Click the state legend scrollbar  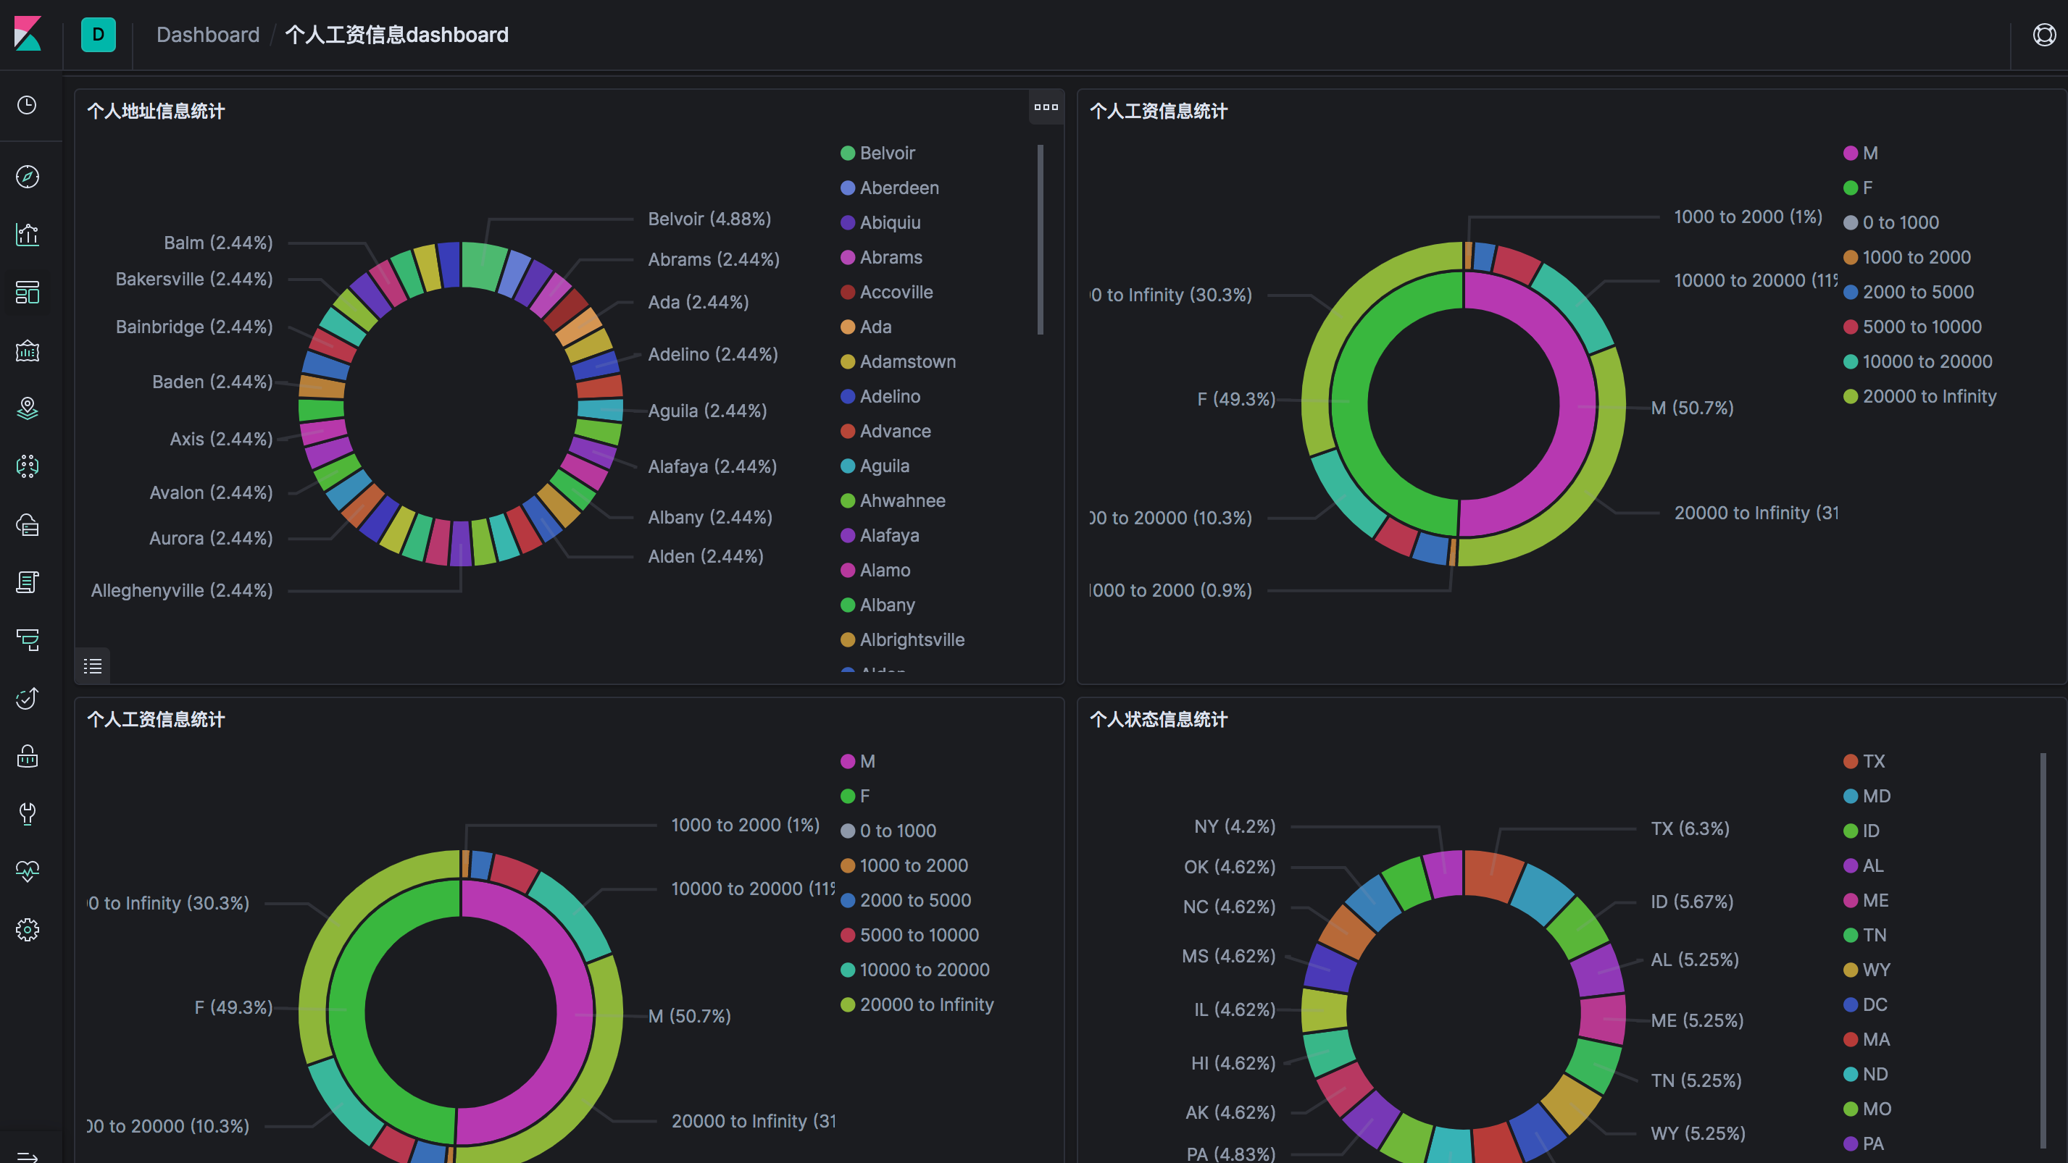(2043, 950)
